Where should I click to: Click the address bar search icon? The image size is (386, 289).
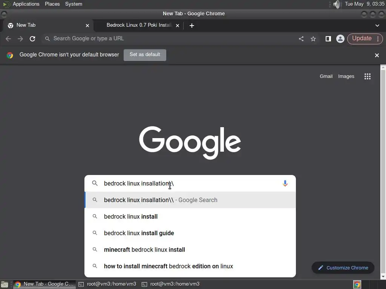pyautogui.click(x=47, y=39)
